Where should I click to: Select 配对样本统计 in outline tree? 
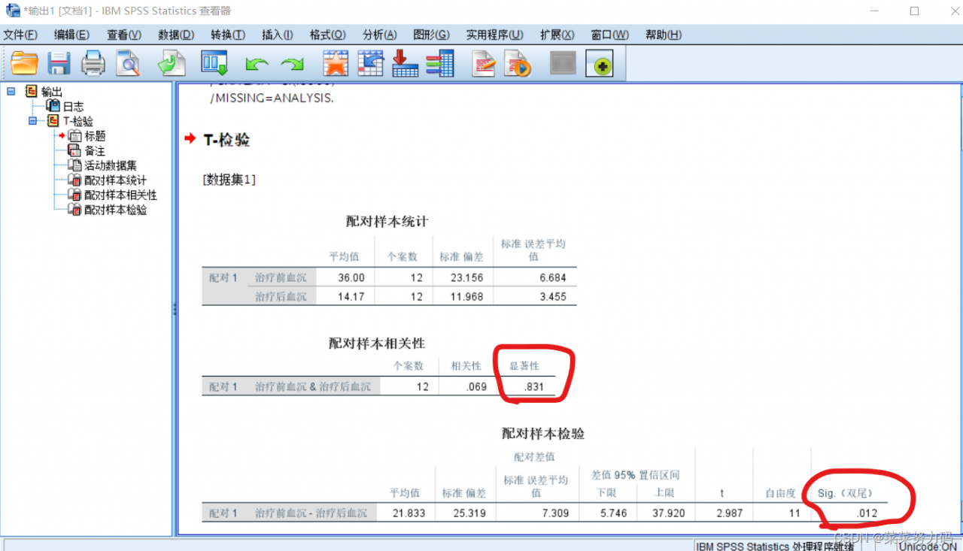115,180
